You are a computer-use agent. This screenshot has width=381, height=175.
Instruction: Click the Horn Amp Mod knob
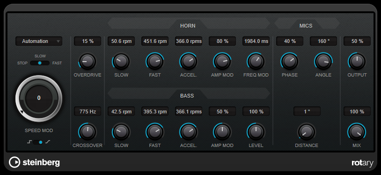click(222, 62)
